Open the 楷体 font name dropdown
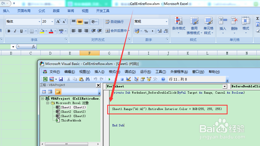 click(39, 22)
